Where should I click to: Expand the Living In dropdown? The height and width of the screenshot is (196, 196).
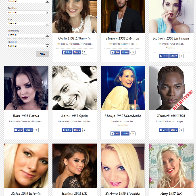pos(28,46)
